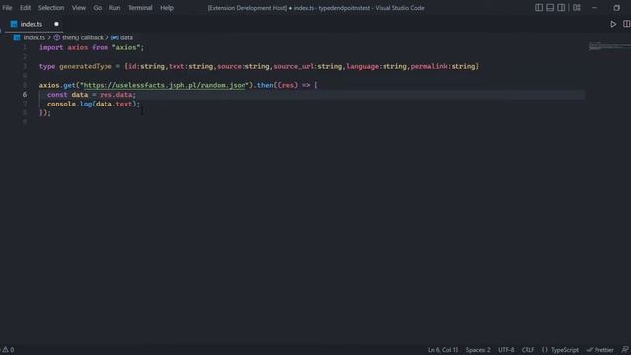
Task: Click line number 6 in the gutter
Action: (x=25, y=95)
